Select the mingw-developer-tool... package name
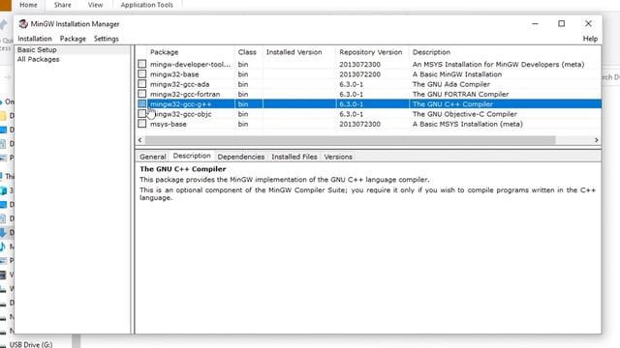The width and height of the screenshot is (620, 348). 190,65
